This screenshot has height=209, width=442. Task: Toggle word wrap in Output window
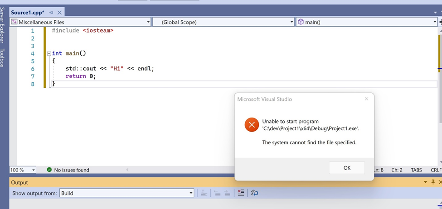[x=254, y=193]
